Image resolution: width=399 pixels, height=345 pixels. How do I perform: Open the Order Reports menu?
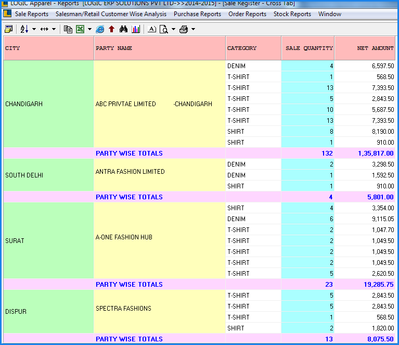[x=247, y=14]
